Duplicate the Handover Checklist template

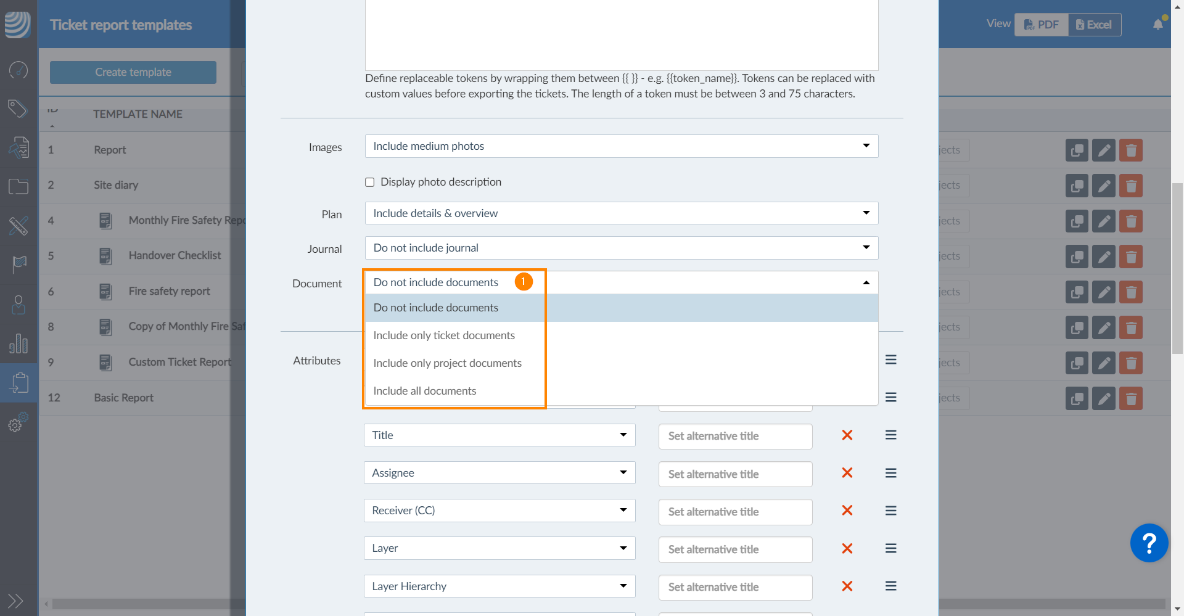coord(1076,257)
